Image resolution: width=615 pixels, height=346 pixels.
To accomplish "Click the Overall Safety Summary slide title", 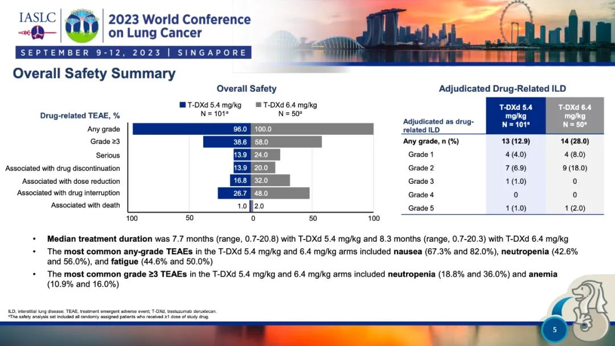I will (94, 73).
